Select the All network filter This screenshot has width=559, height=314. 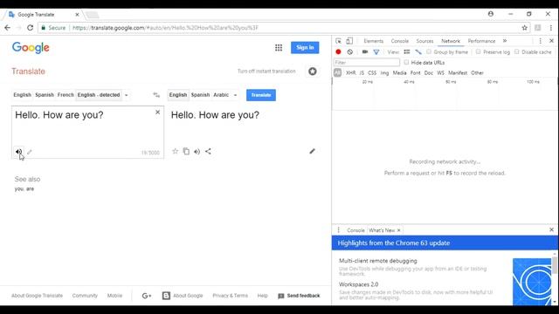click(337, 72)
